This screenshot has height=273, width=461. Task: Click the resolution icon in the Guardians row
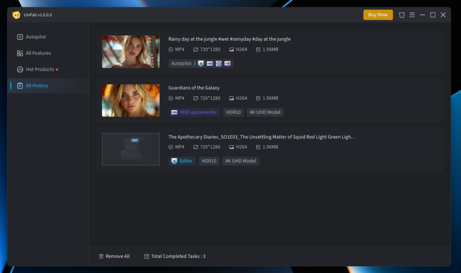(x=196, y=98)
